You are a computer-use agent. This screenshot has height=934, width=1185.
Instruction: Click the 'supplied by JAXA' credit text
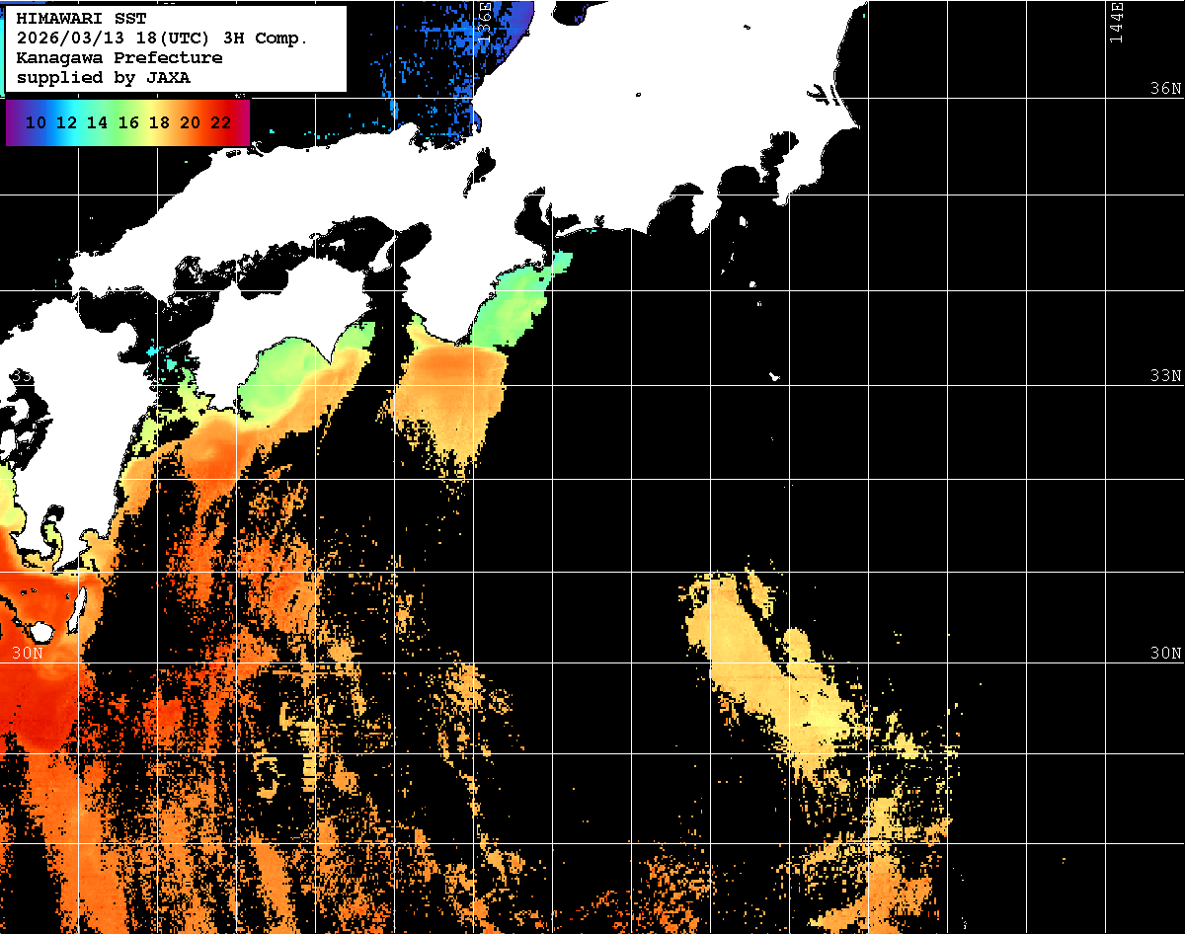tap(104, 78)
